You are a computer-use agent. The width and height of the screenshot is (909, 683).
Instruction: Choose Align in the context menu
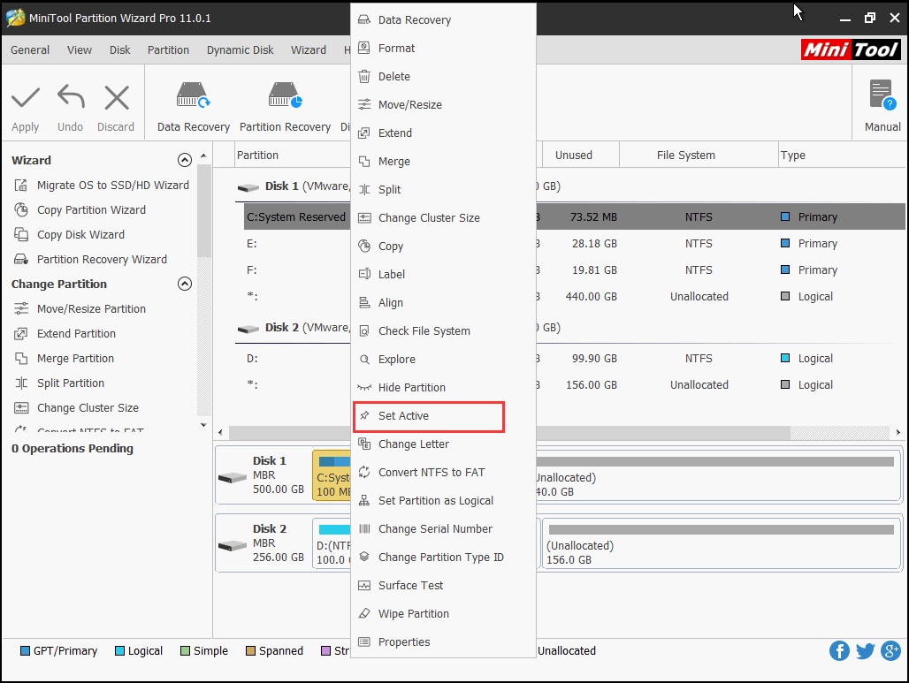(x=444, y=303)
